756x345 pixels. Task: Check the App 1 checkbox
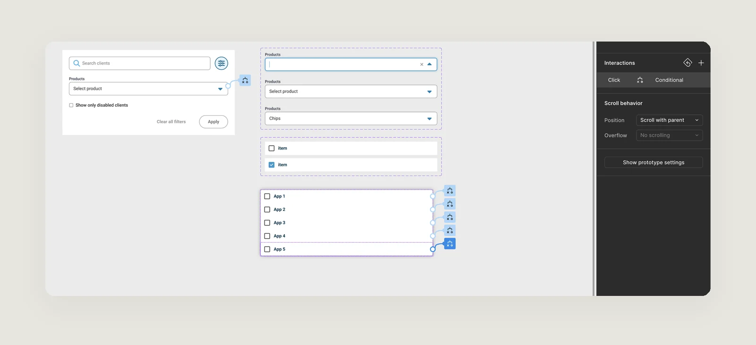(267, 196)
